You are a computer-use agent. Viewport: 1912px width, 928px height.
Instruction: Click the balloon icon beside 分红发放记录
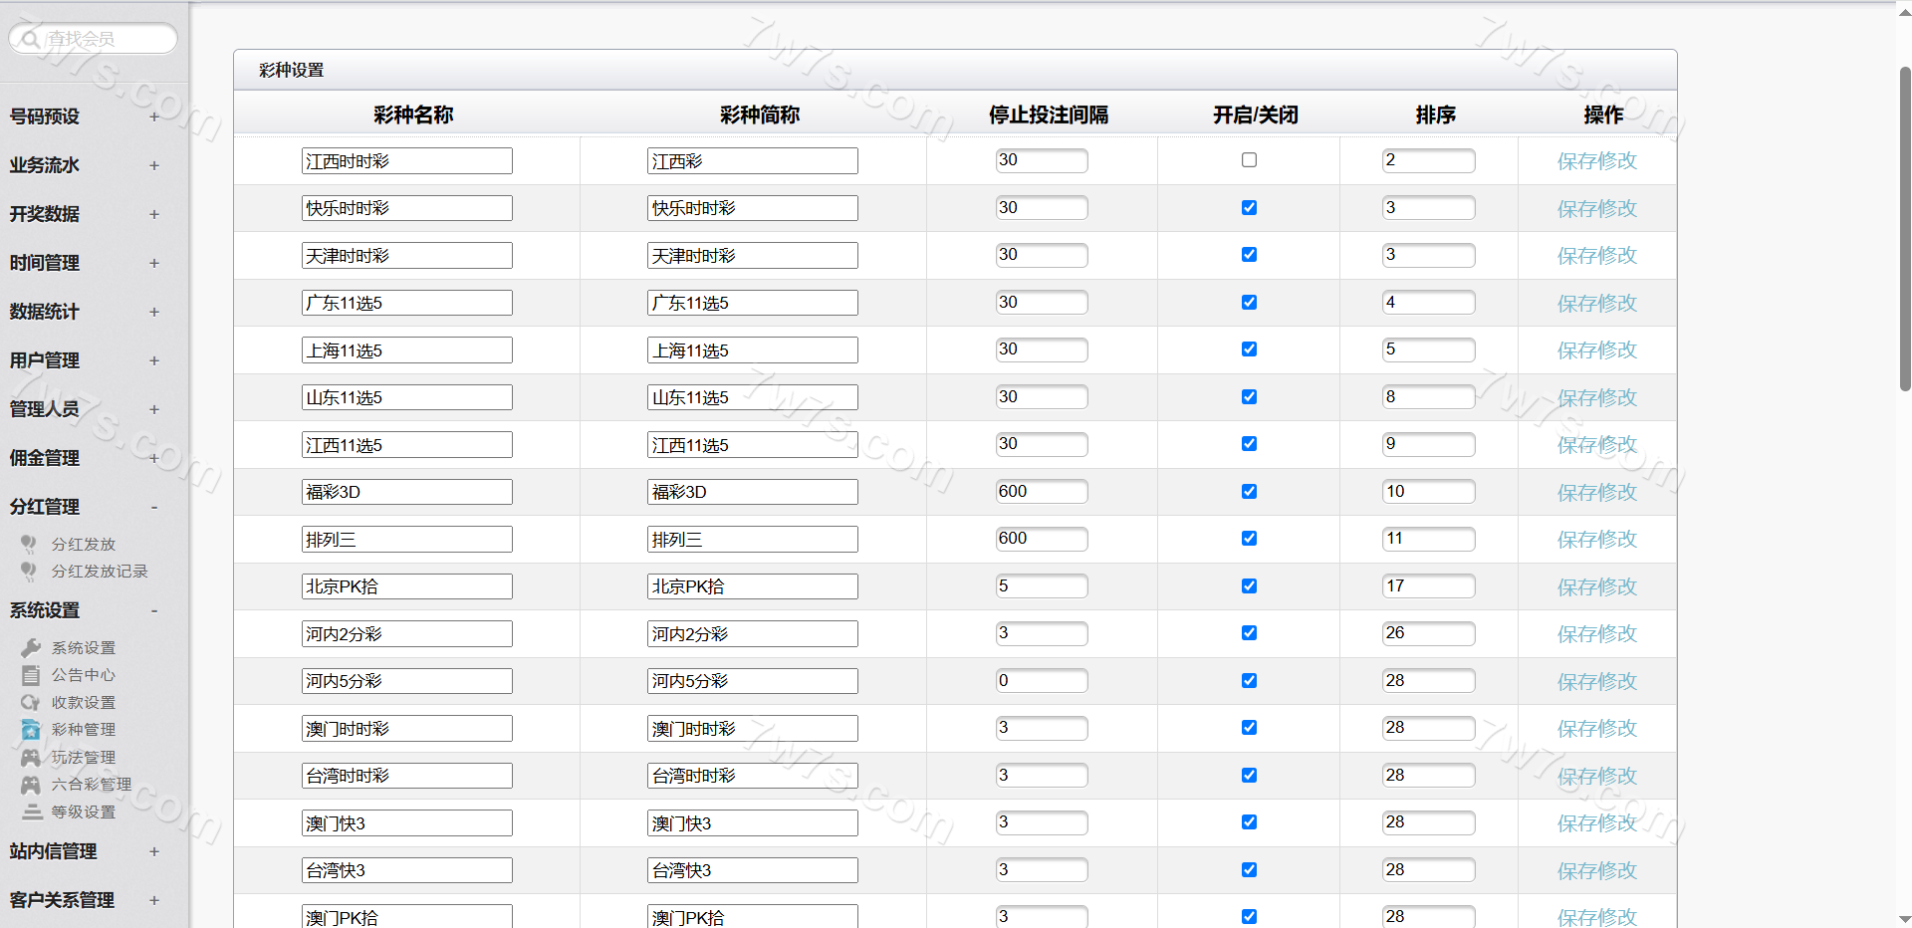[x=29, y=572]
